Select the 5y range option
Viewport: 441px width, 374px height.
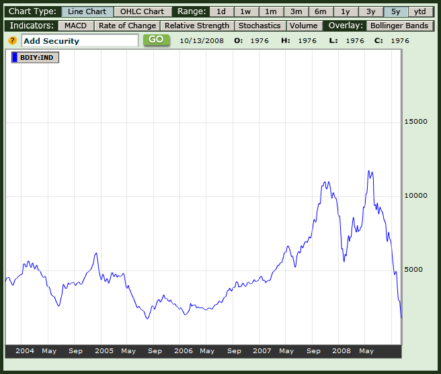(395, 11)
